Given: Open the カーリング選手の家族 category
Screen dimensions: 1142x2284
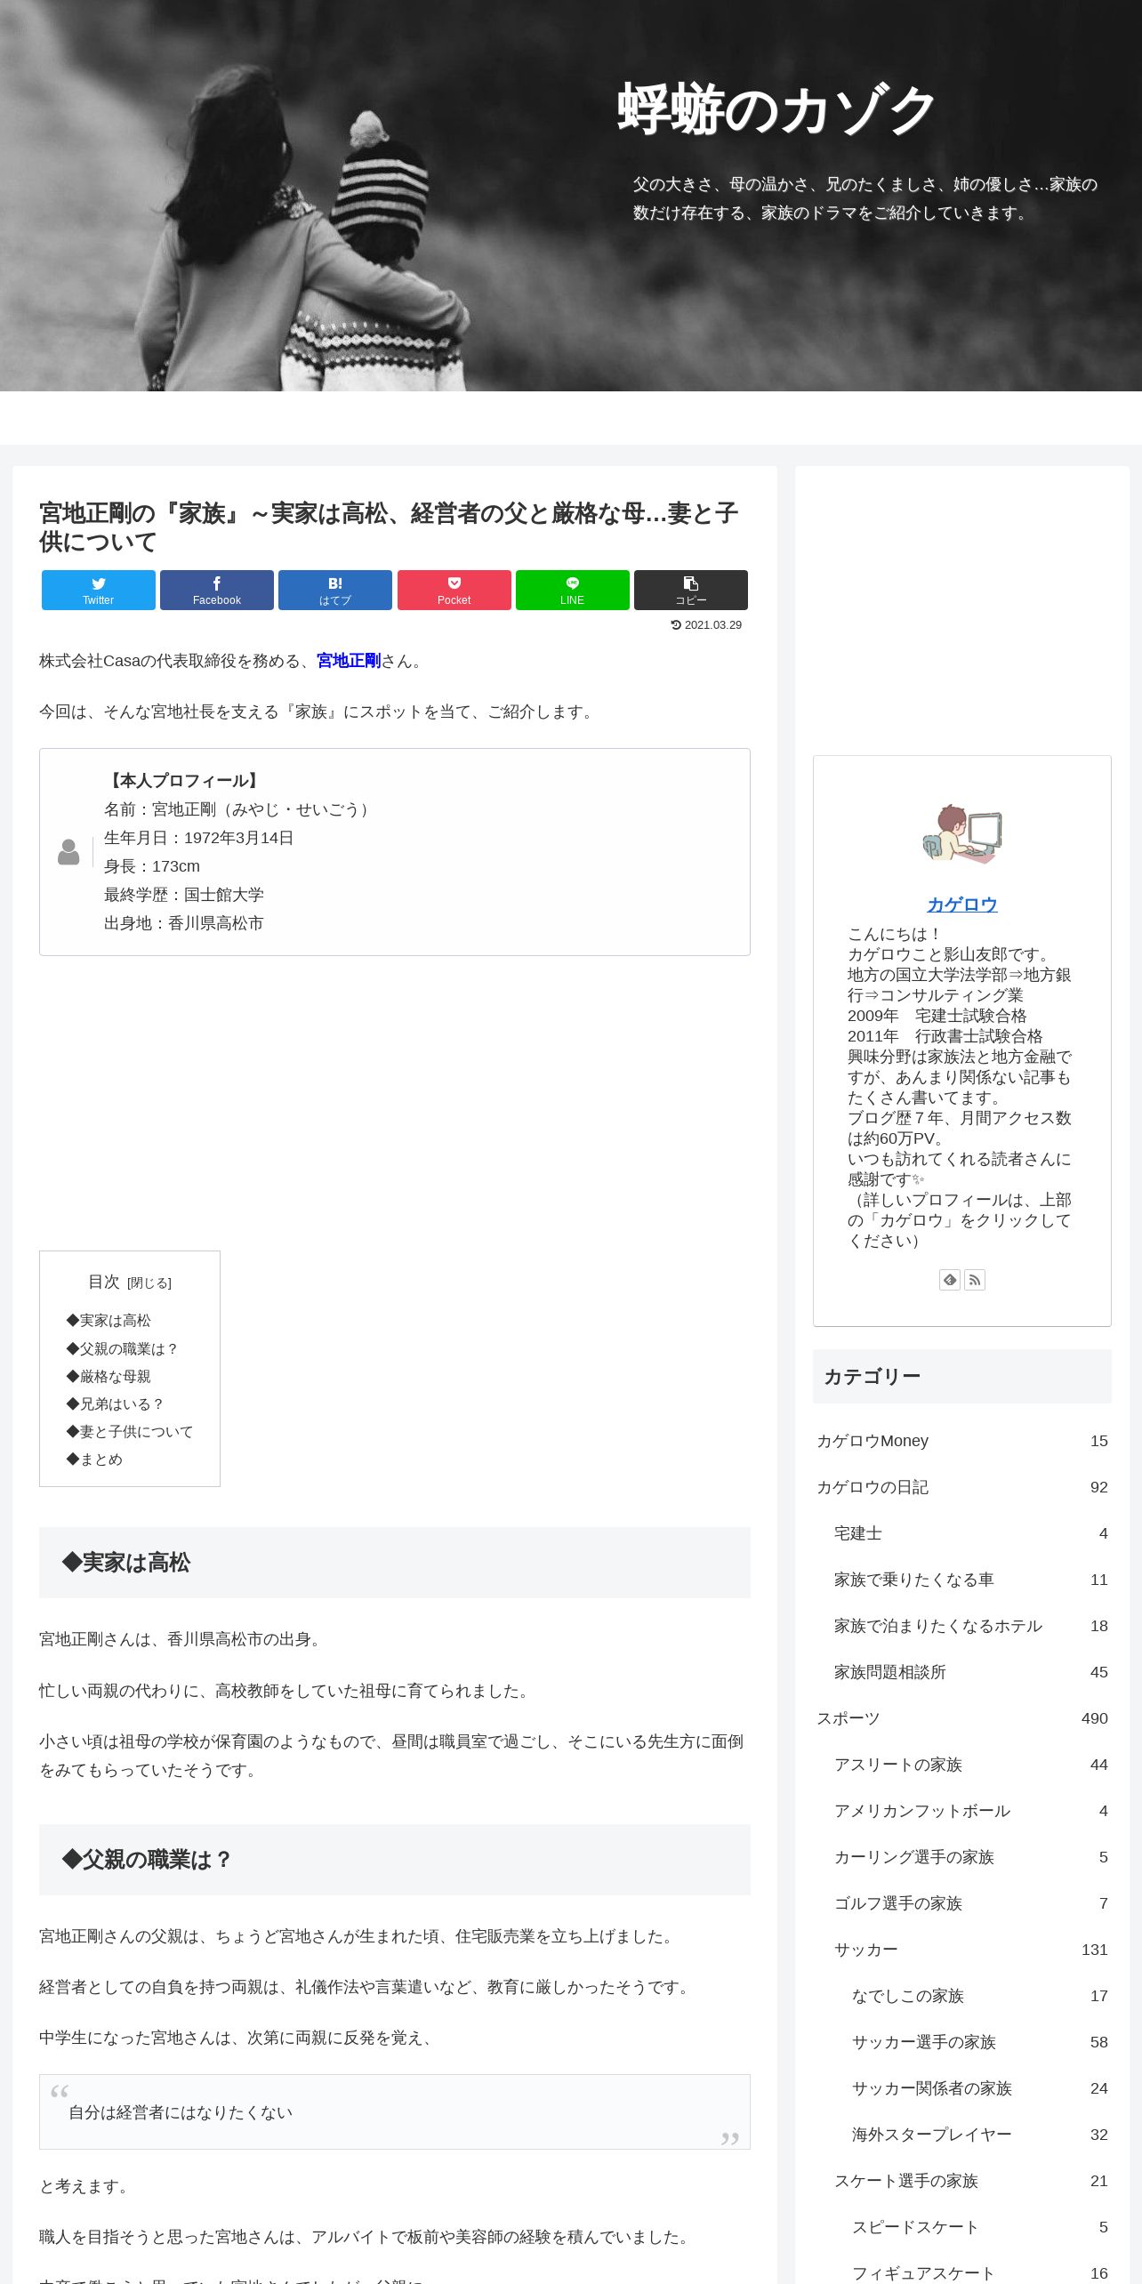Looking at the screenshot, I should point(971,1857).
